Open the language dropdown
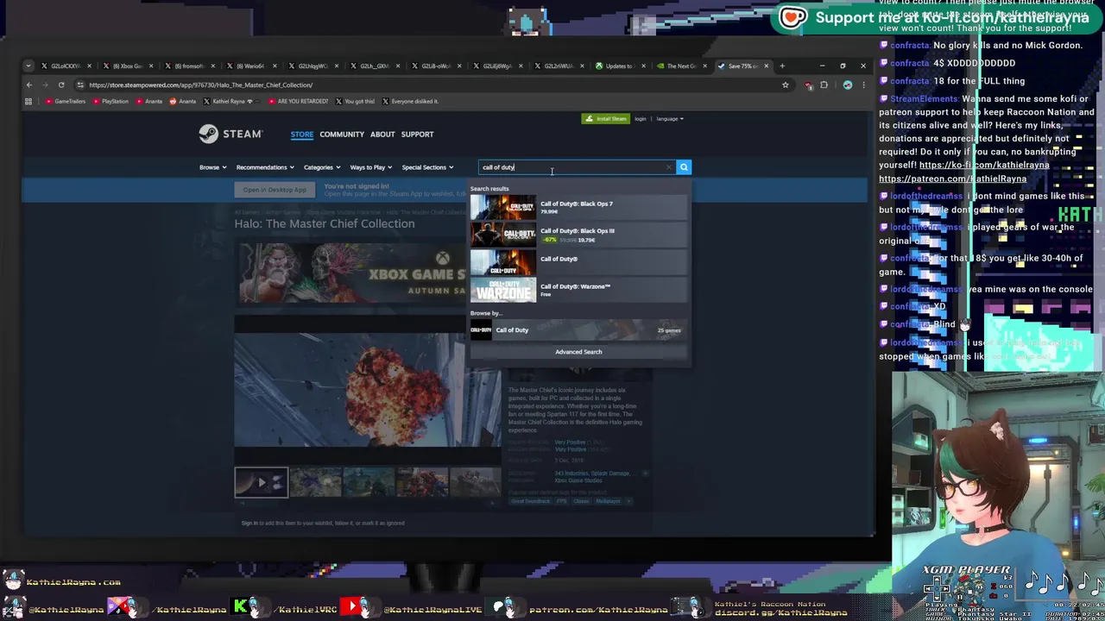This screenshot has width=1105, height=621. (670, 119)
